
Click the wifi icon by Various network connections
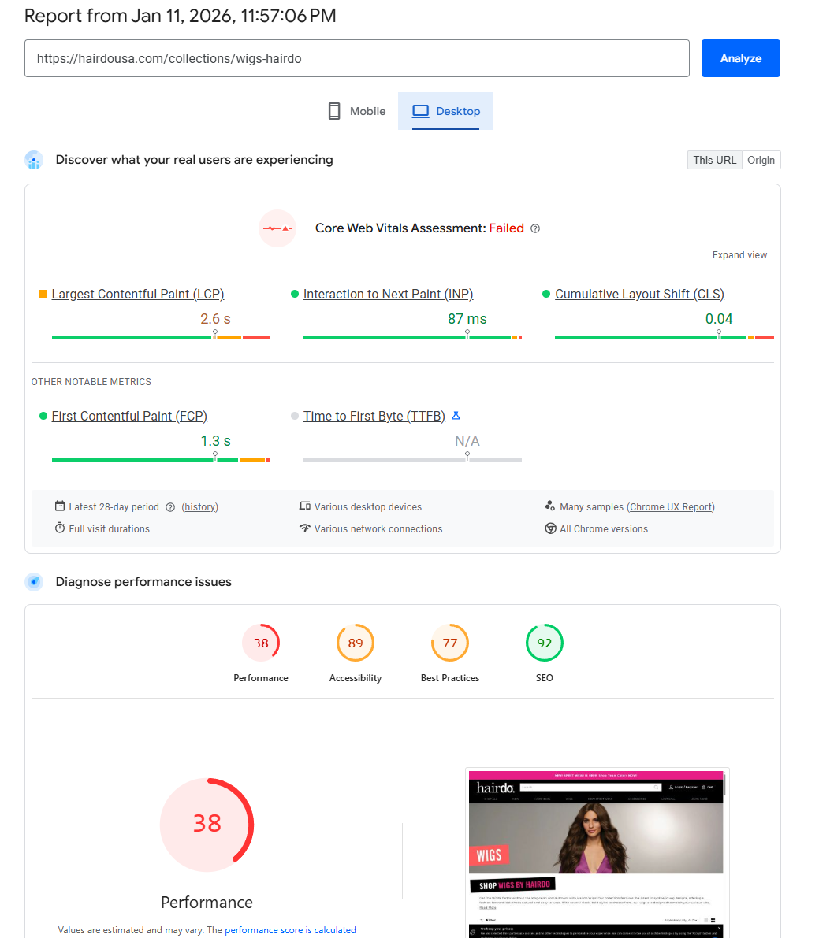[x=305, y=528]
